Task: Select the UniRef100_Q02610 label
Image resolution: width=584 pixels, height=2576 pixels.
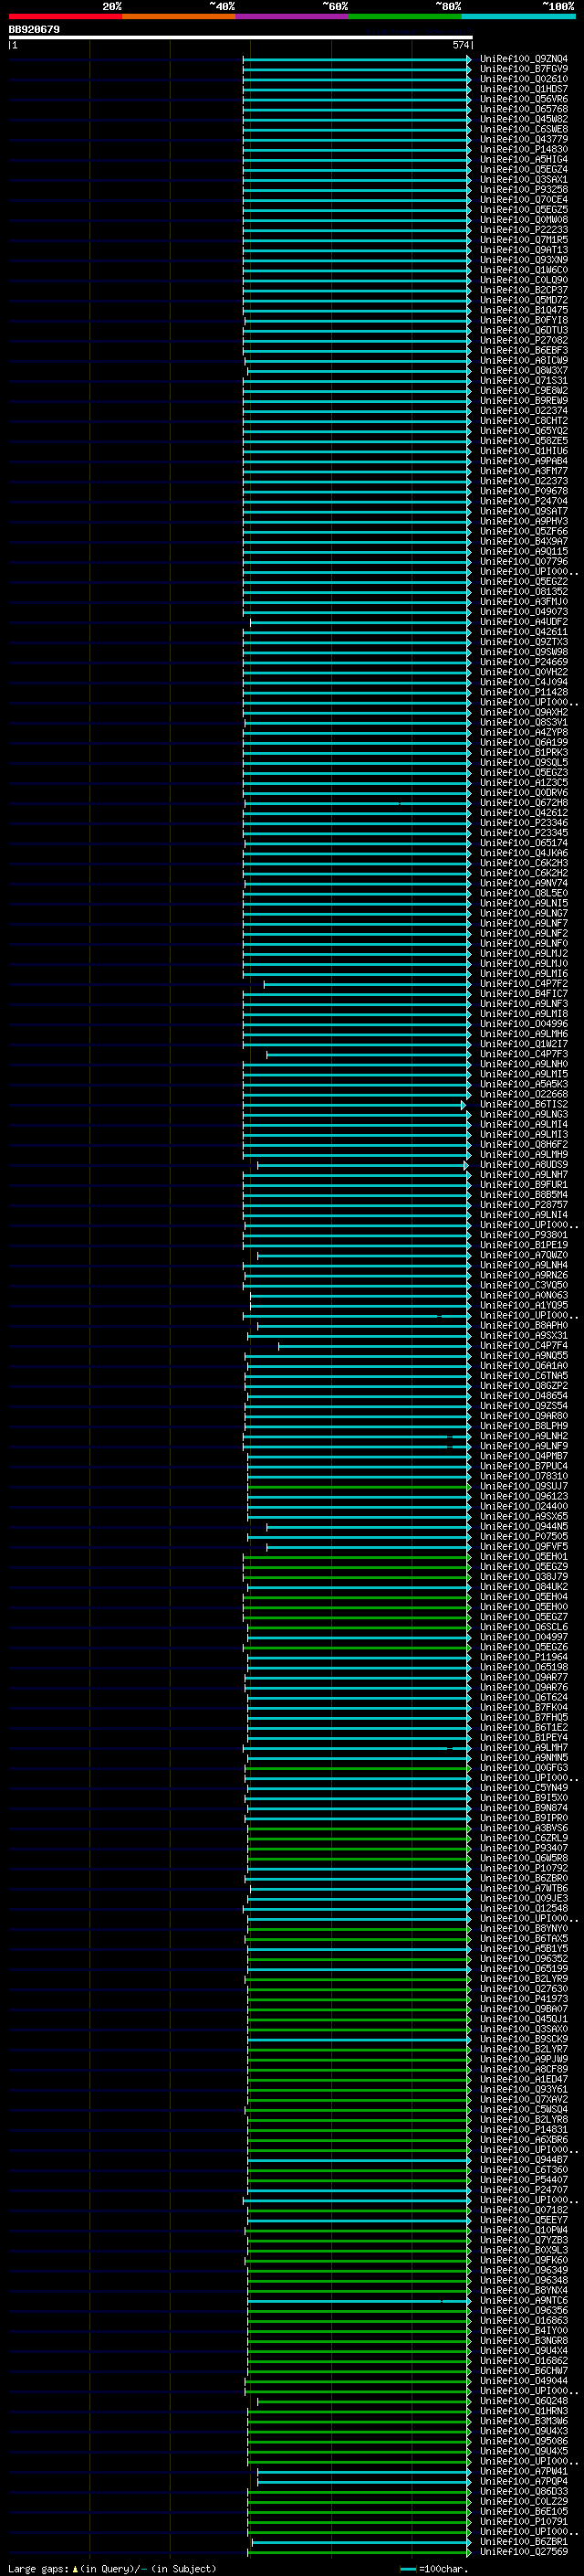Action: pos(524,79)
